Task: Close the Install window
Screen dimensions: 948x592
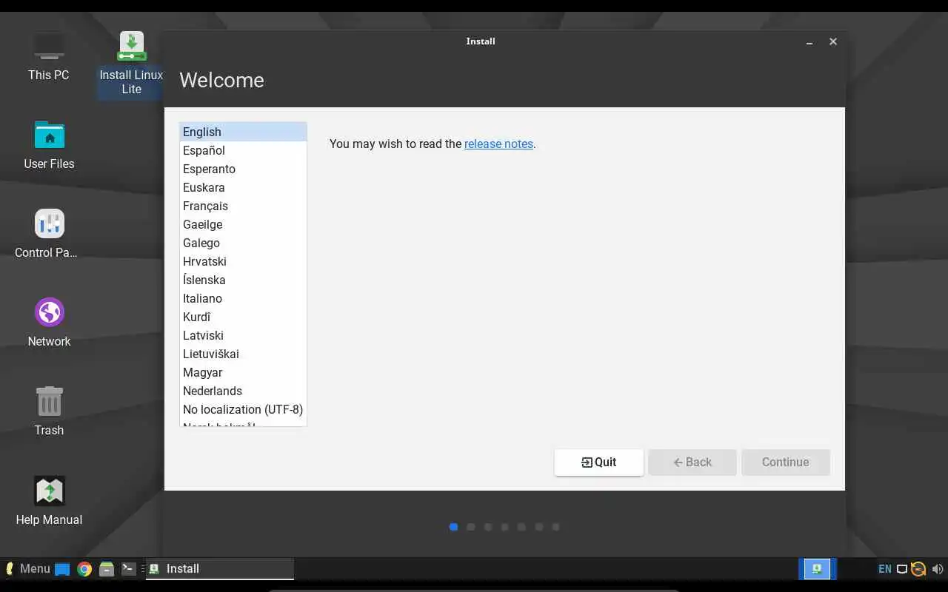Action: tap(833, 41)
